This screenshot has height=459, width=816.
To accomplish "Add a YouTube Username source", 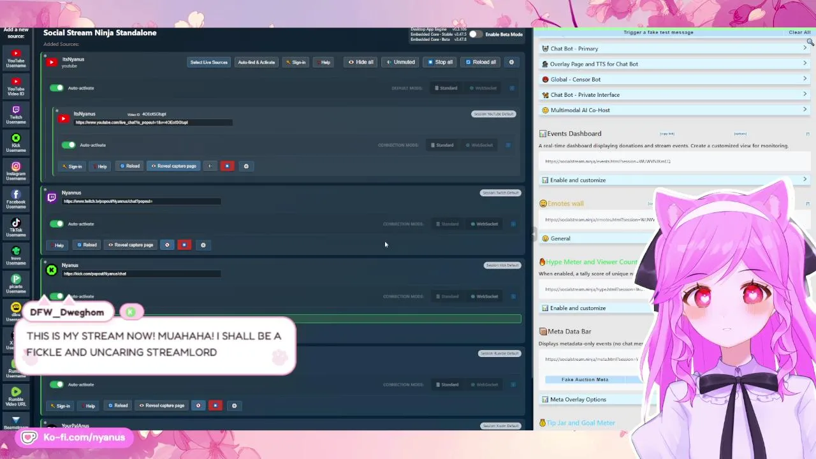I will point(16,59).
